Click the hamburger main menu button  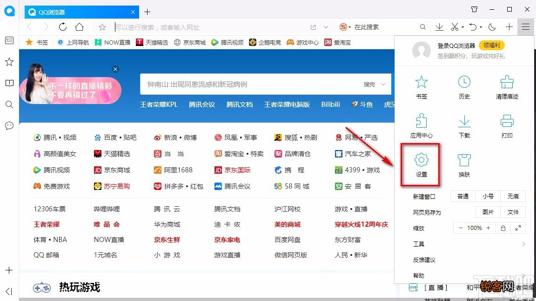pyautogui.click(x=526, y=27)
